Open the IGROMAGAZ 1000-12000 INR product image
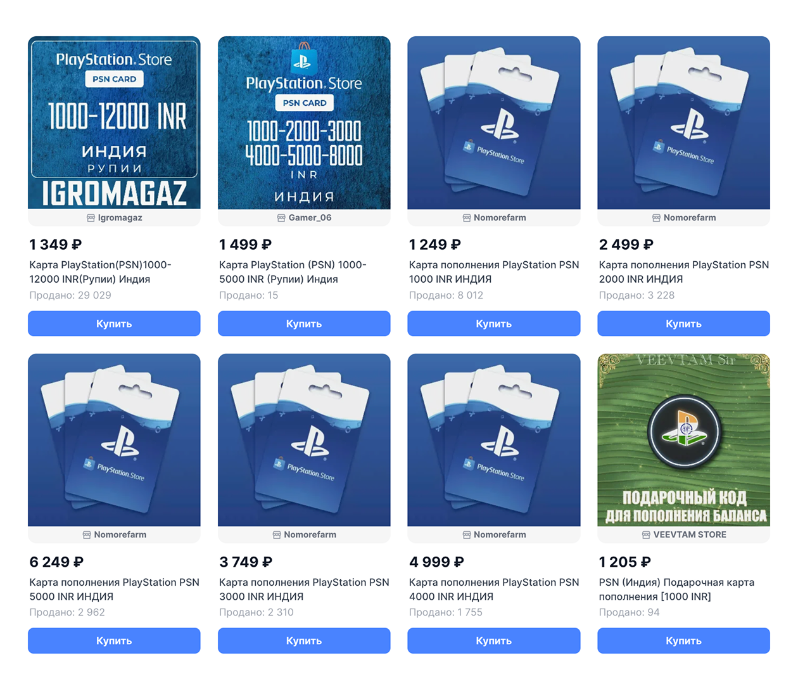 coord(114,122)
